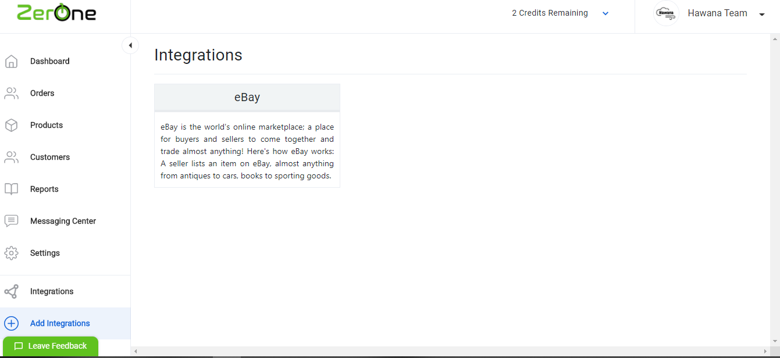780x358 pixels.
Task: Navigate to Customers
Action: 65,157
